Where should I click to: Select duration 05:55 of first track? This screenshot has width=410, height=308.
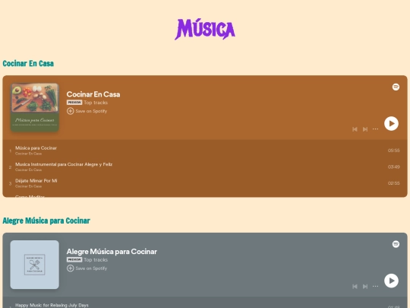[393, 151]
